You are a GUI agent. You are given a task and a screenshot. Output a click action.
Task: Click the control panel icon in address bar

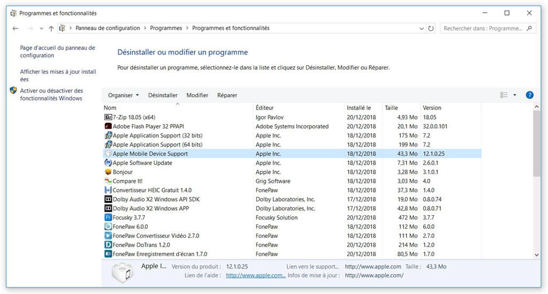coord(62,28)
